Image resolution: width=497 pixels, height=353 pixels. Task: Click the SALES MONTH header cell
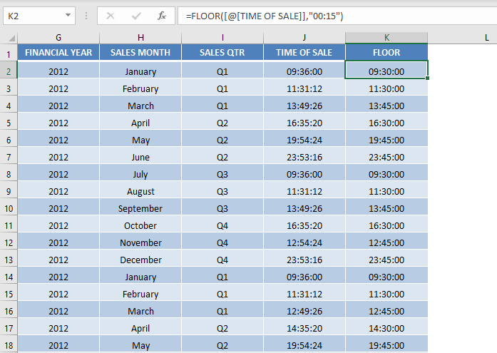pos(140,52)
